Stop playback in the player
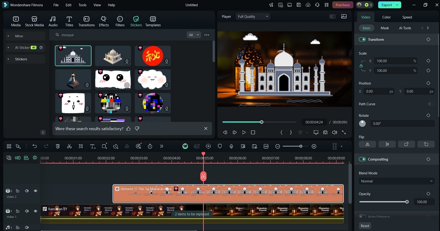This screenshot has height=231, width=440. coord(253,132)
